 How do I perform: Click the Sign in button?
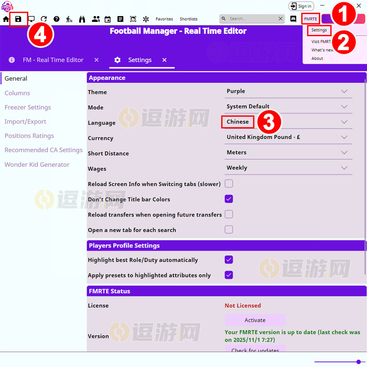(301, 6)
